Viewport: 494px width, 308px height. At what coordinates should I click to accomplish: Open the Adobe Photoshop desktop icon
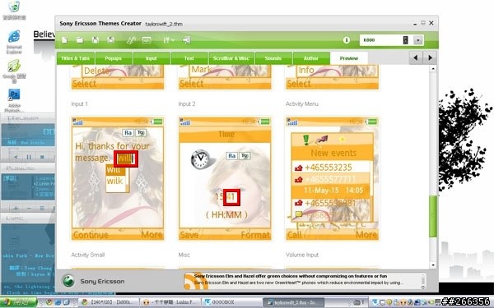pos(14,100)
